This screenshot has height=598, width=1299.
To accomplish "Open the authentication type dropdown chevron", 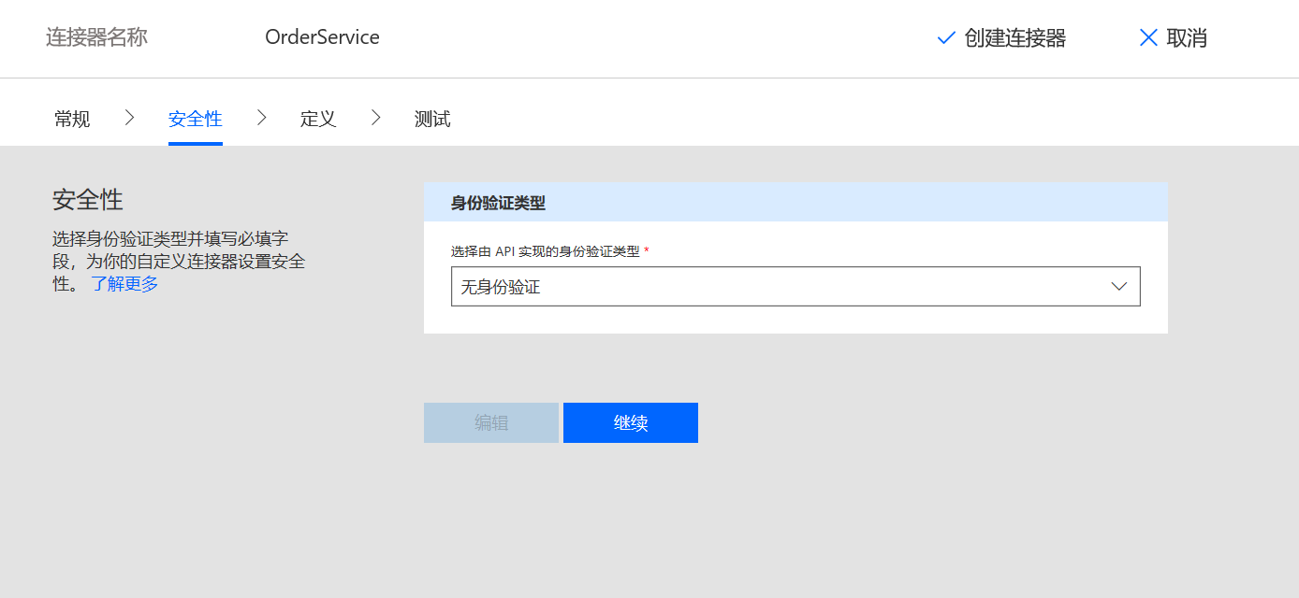I will coord(1119,286).
